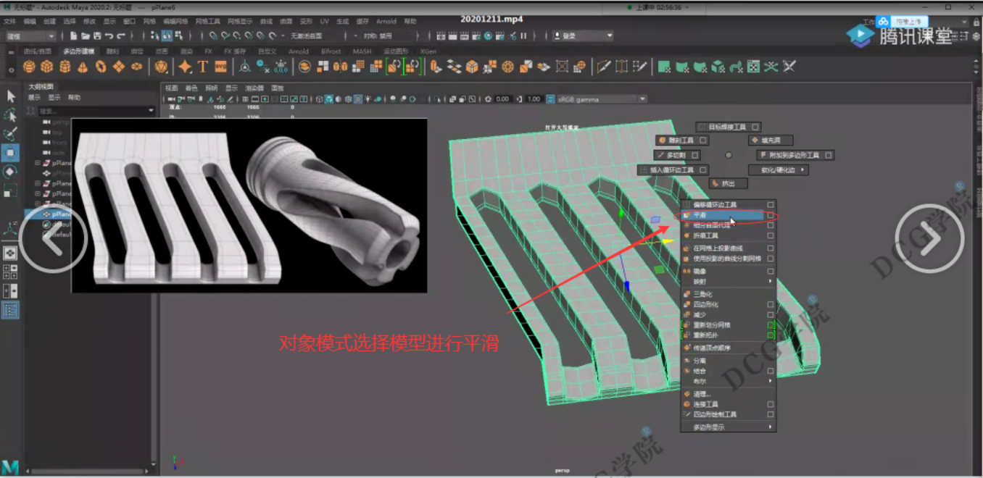The width and height of the screenshot is (983, 478).
Task: Click the polygon type (T) tool icon
Action: tap(203, 67)
